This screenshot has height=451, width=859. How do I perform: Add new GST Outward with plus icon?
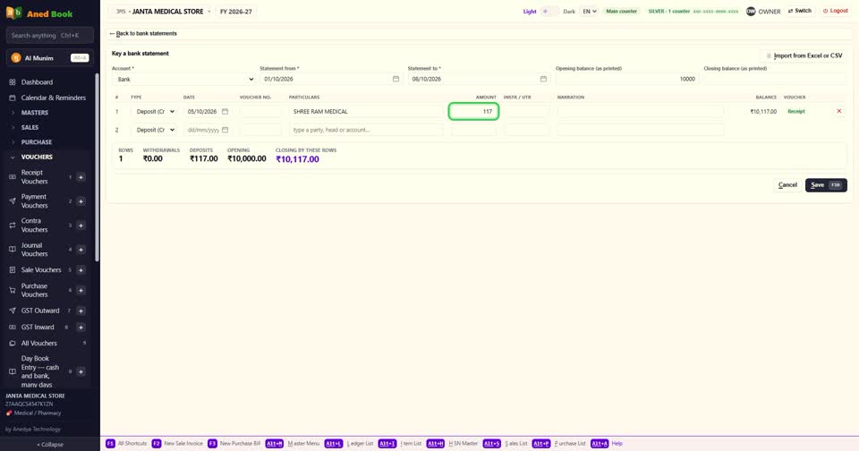coord(81,311)
